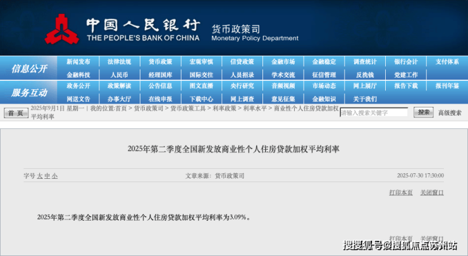This screenshot has height=256, width=468.
Task: Focus the search keyword input field
Action: click(x=374, y=113)
